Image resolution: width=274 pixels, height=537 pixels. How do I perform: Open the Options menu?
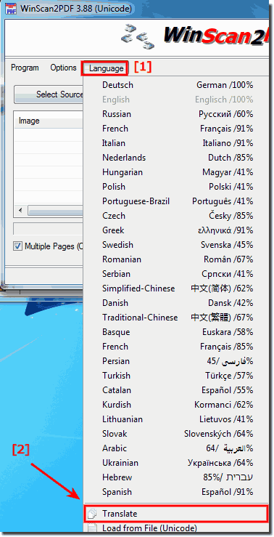click(63, 68)
